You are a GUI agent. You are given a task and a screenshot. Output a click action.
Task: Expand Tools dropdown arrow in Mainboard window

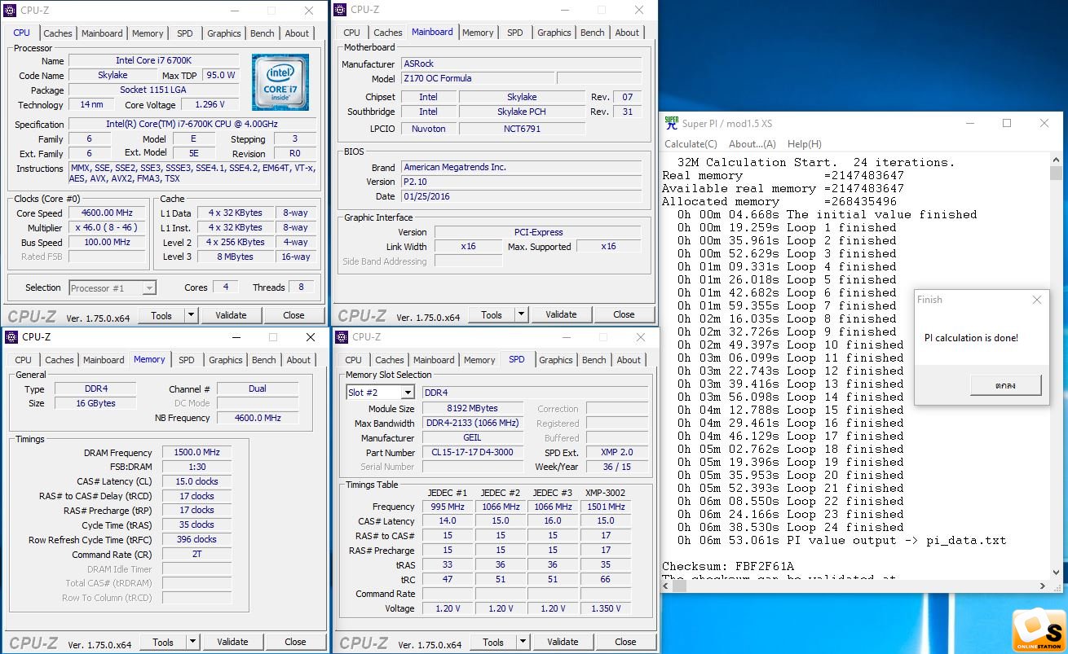tap(521, 314)
